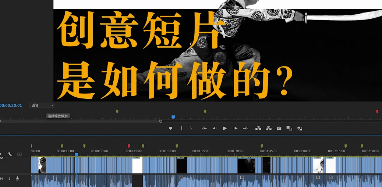The width and height of the screenshot is (382, 187).
Task: Step back one frame
Action: [x=215, y=128]
